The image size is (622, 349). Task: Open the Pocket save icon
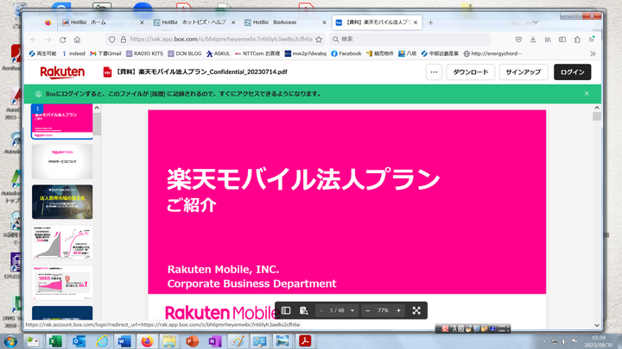[x=518, y=39]
